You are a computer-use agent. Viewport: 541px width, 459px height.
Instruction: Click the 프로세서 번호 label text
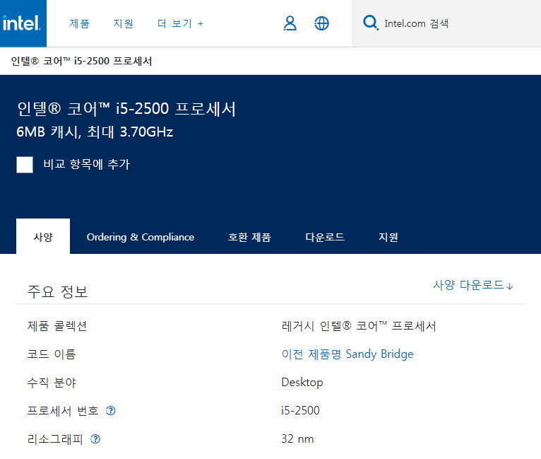[x=63, y=411]
